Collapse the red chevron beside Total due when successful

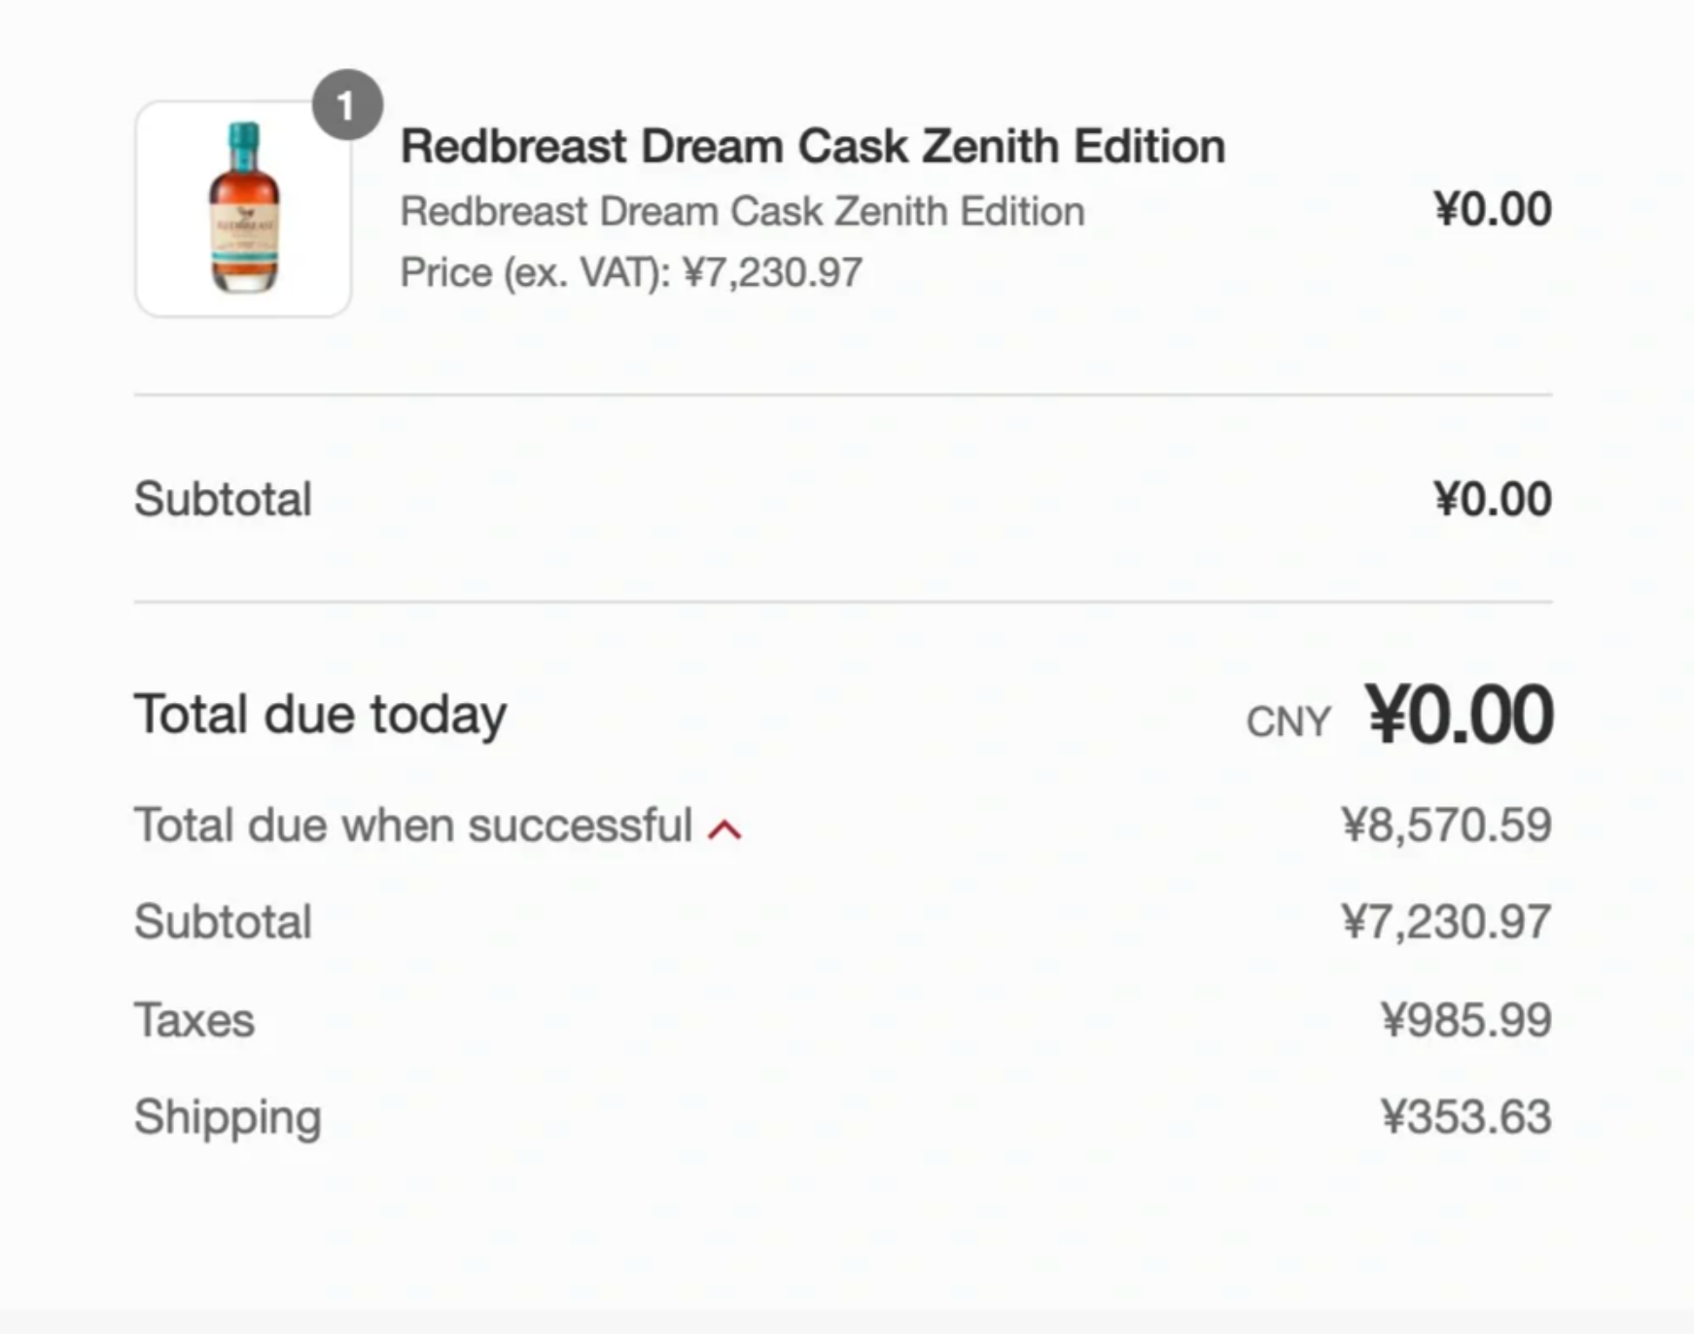coord(724,829)
